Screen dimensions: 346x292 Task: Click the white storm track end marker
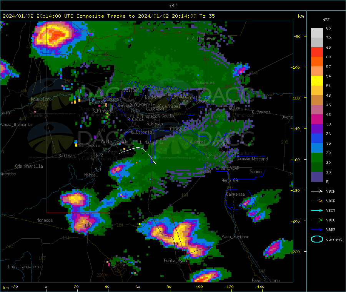coord(155,163)
